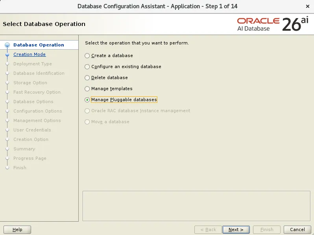
Task: Click Oracle RAC database Instance management option
Action: (87, 111)
